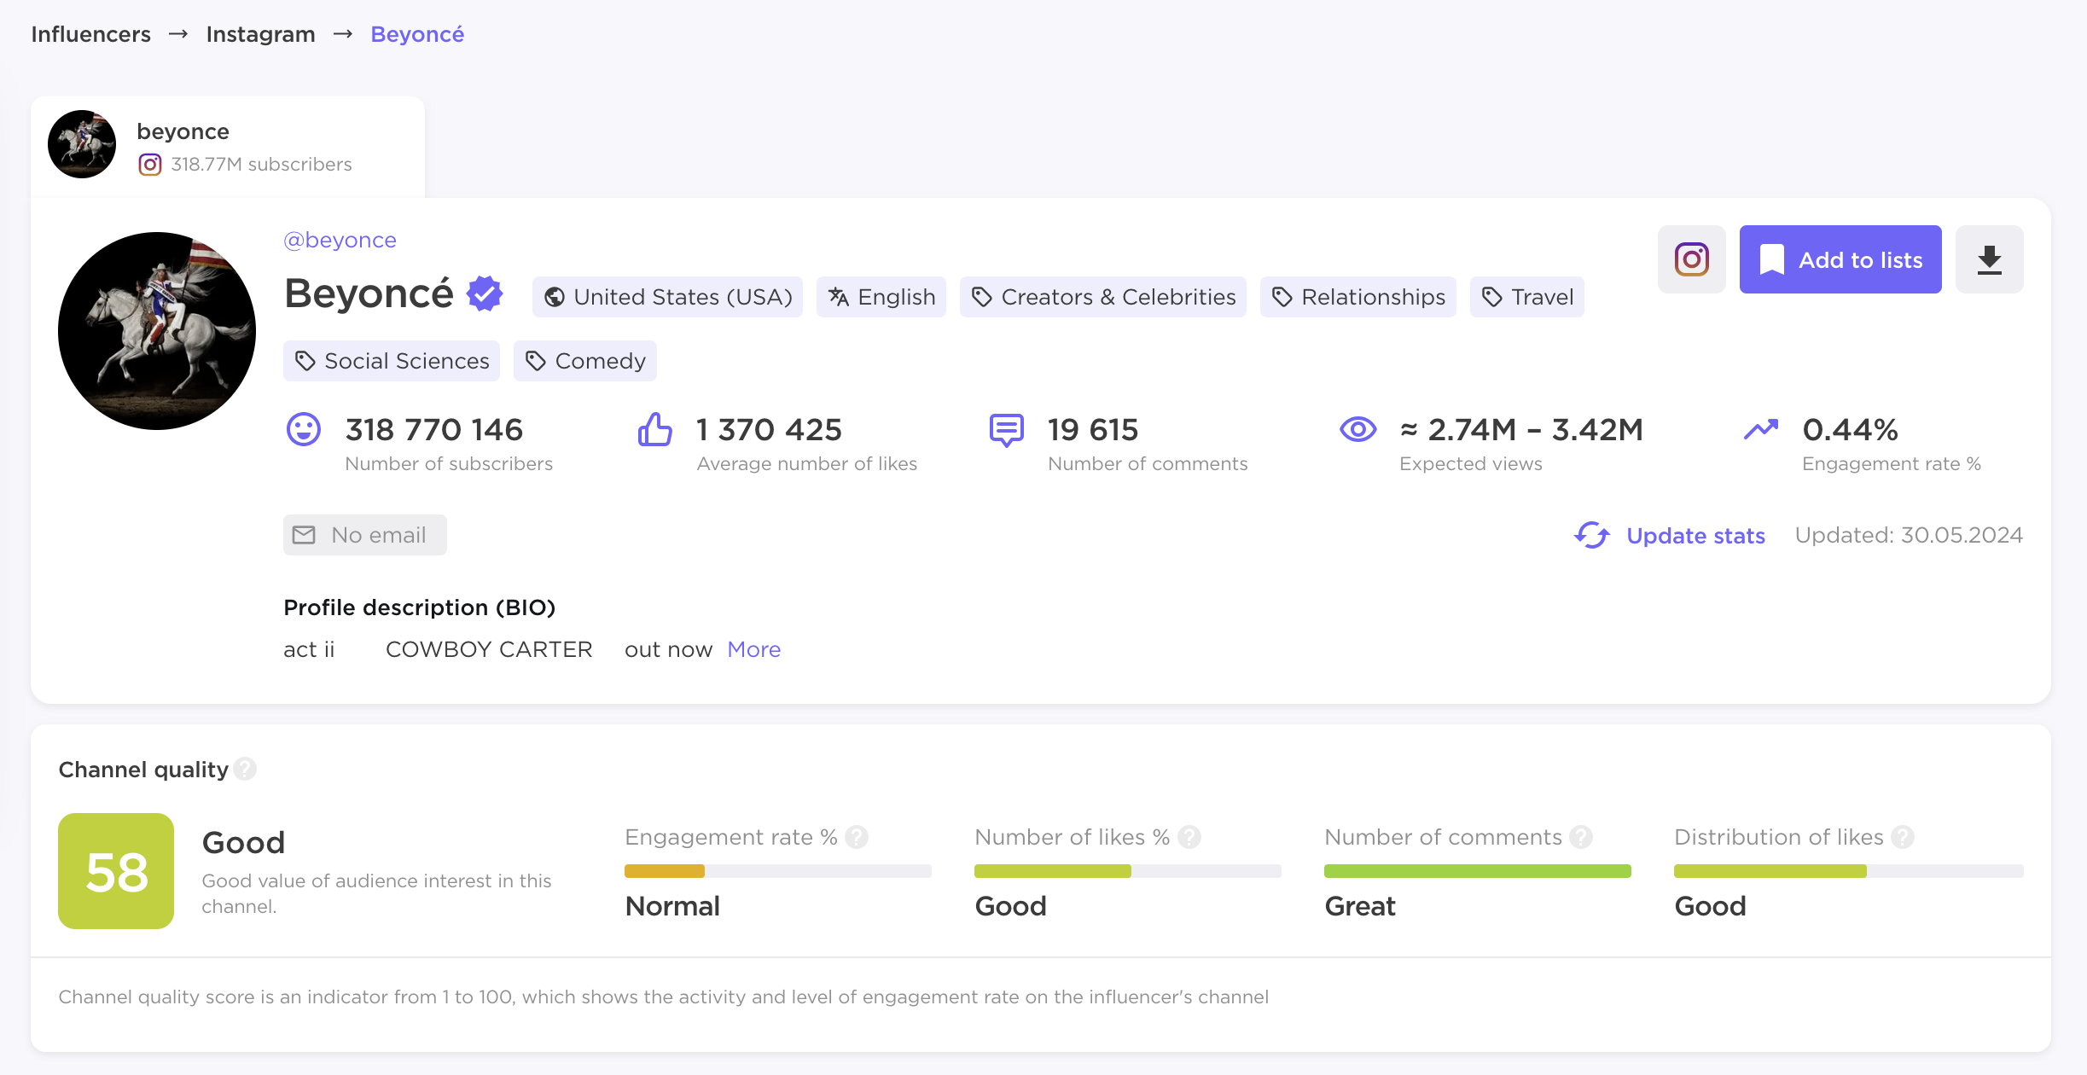Open the Channel quality help tooltip

click(246, 769)
